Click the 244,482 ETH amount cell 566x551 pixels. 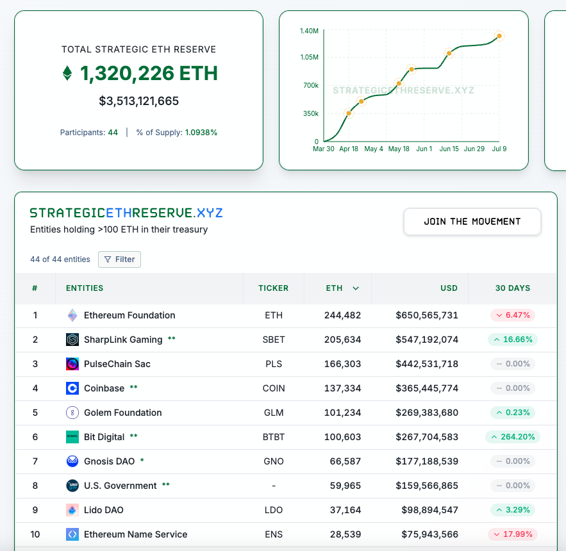pyautogui.click(x=342, y=315)
